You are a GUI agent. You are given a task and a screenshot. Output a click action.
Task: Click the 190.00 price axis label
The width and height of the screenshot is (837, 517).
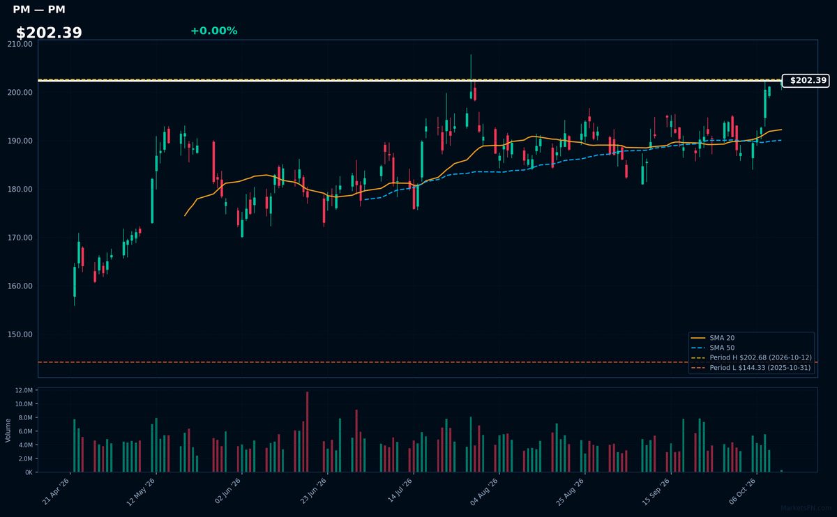tap(20, 141)
